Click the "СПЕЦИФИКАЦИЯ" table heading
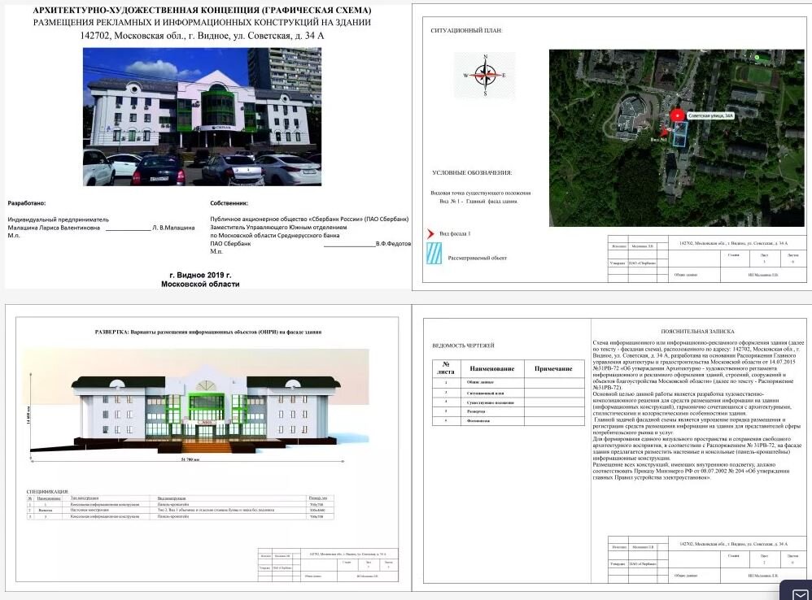 point(47,491)
